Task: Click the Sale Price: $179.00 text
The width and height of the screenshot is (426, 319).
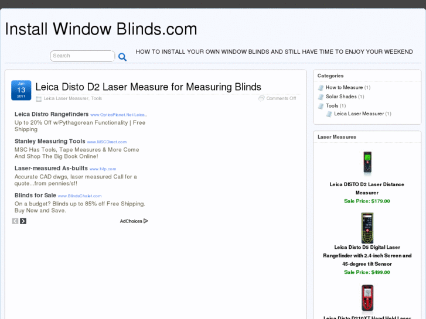Action: (x=367, y=201)
